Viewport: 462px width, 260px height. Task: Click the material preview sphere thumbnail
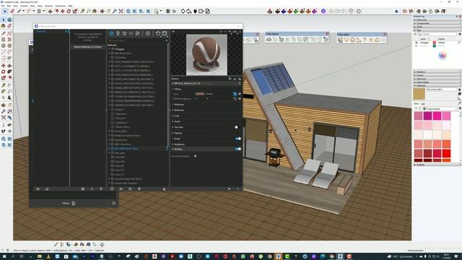click(206, 55)
